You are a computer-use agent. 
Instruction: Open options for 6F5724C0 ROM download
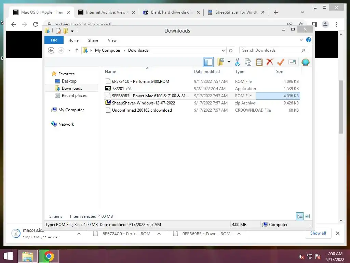click(x=159, y=234)
